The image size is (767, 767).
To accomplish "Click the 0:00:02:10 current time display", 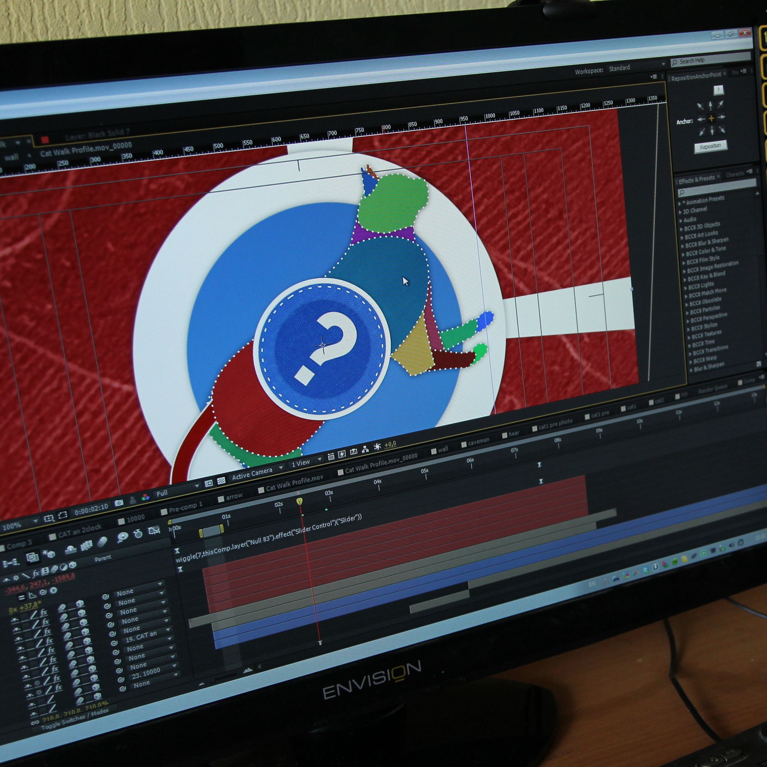I will coord(91,509).
